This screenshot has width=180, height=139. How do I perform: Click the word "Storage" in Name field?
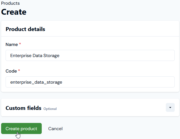(51, 55)
